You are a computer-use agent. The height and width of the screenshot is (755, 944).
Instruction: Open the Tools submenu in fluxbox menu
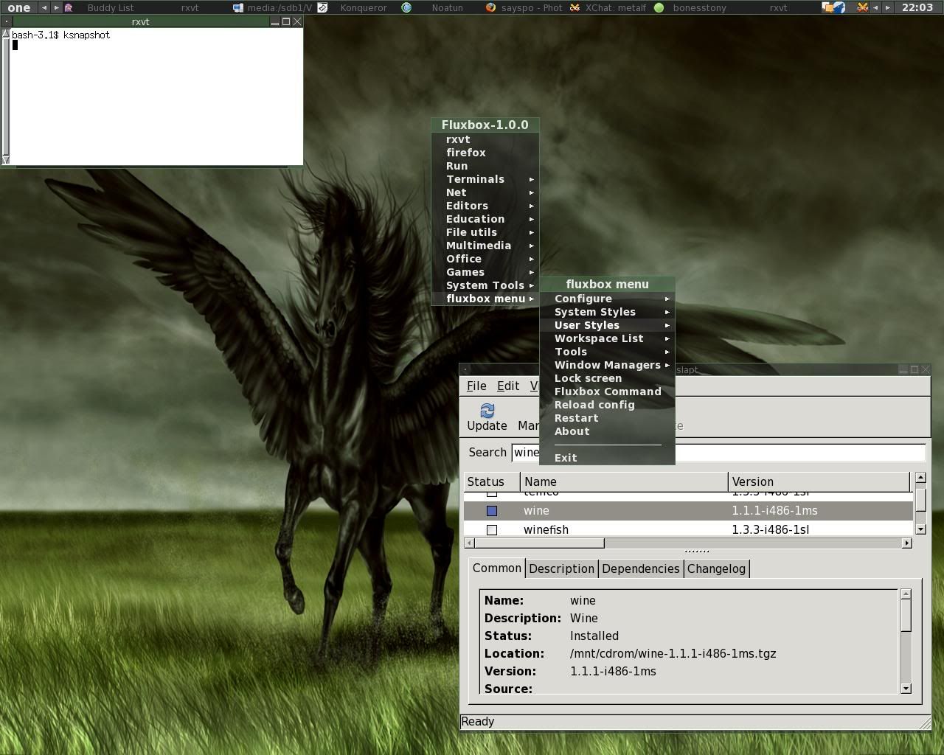(x=607, y=352)
